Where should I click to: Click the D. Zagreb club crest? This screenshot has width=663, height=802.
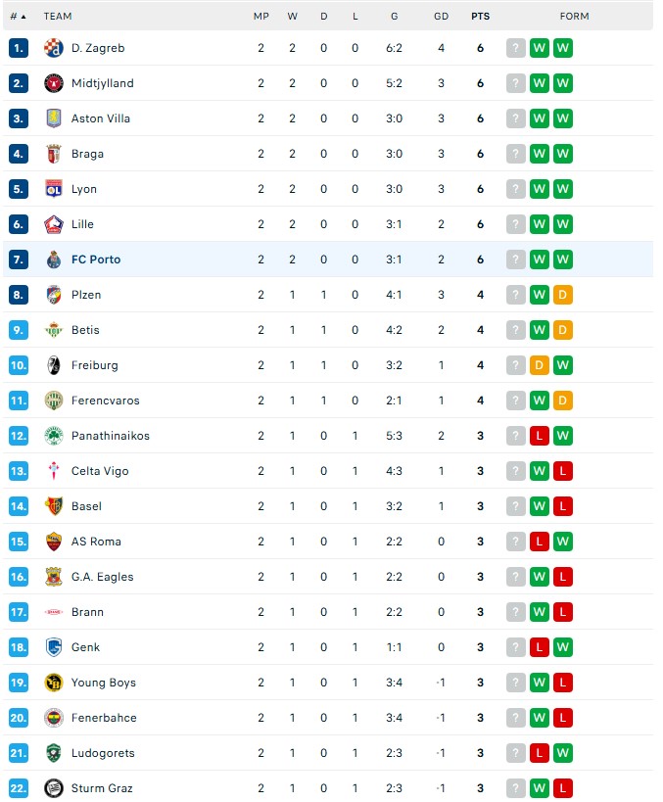coord(54,48)
